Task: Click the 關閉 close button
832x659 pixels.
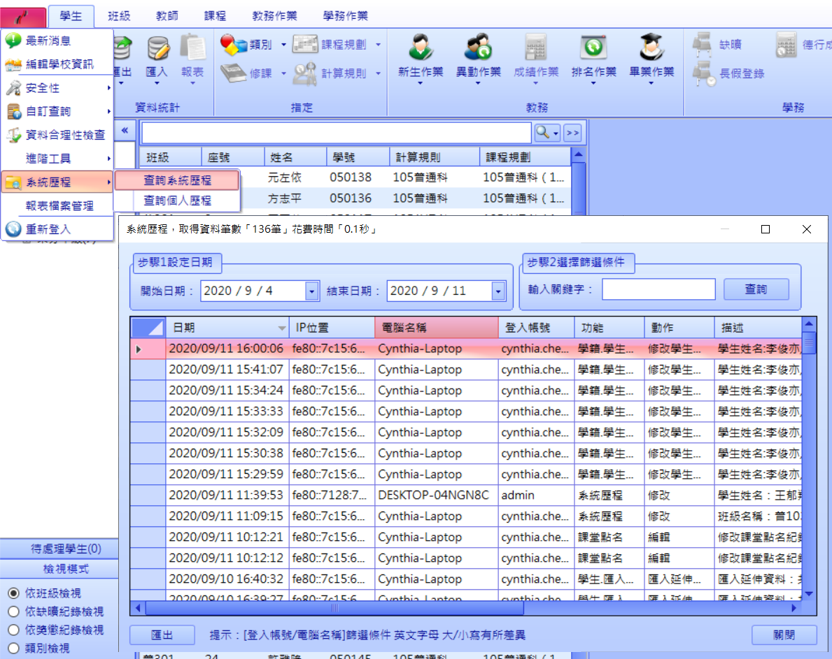Action: coord(784,635)
